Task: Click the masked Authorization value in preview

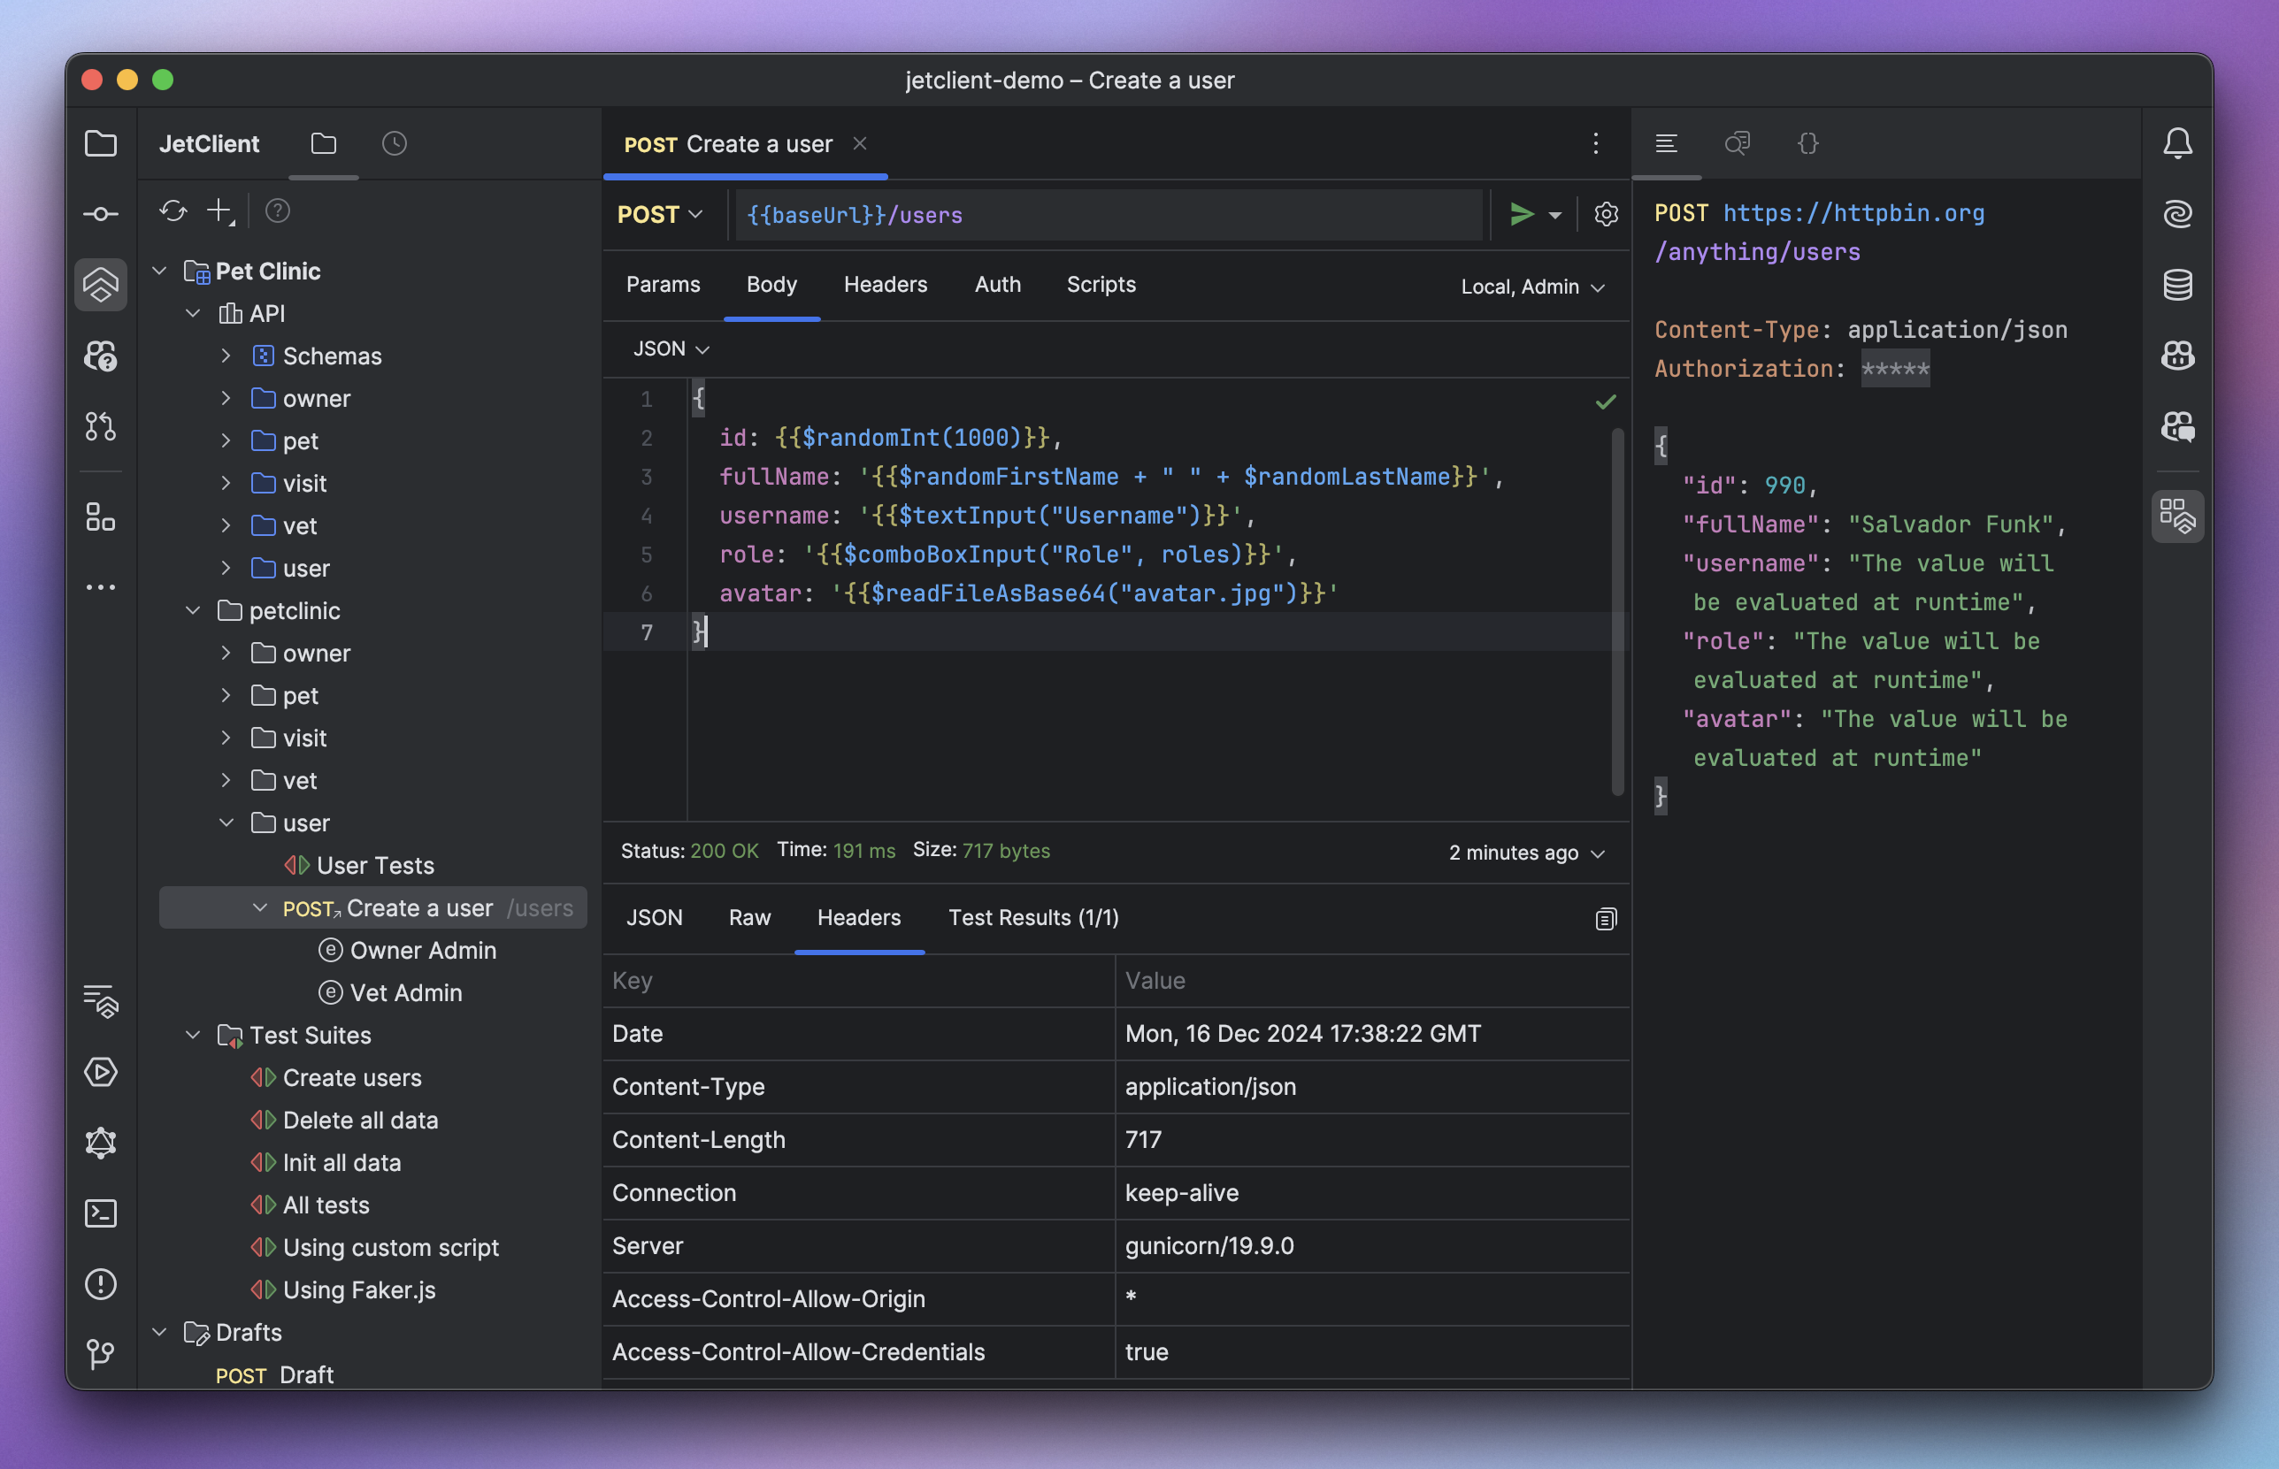Action: [1894, 369]
